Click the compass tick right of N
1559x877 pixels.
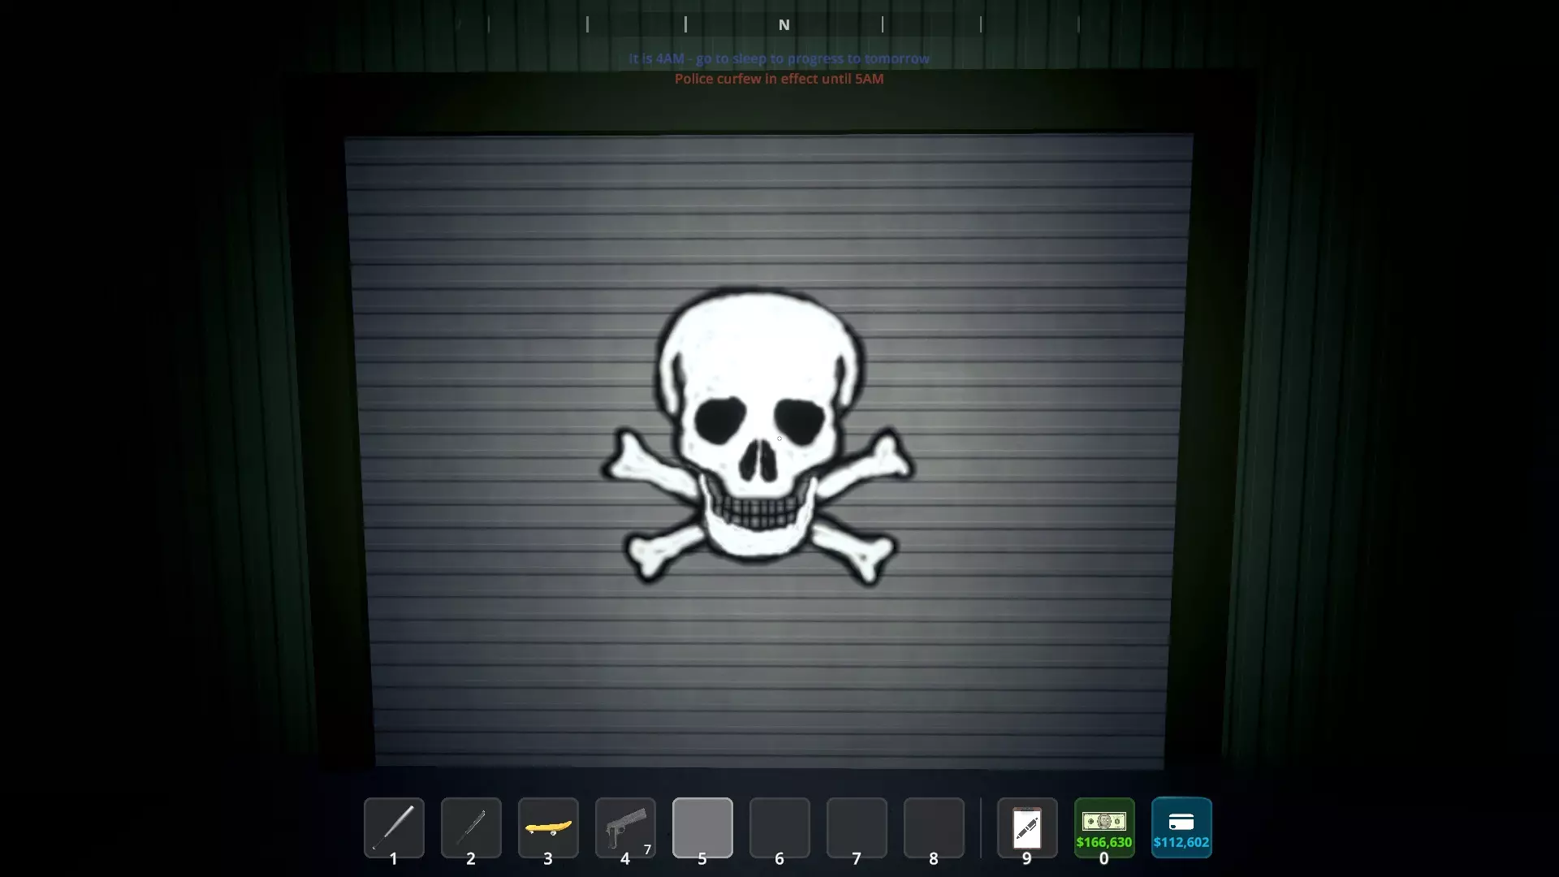pos(883,24)
